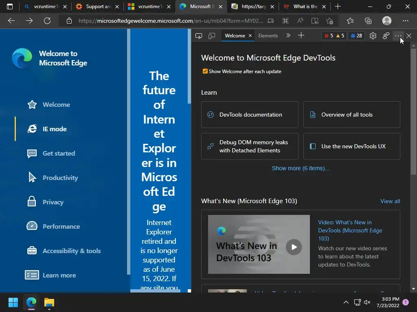Click the DevTools vertical scrollbar

pos(413,111)
